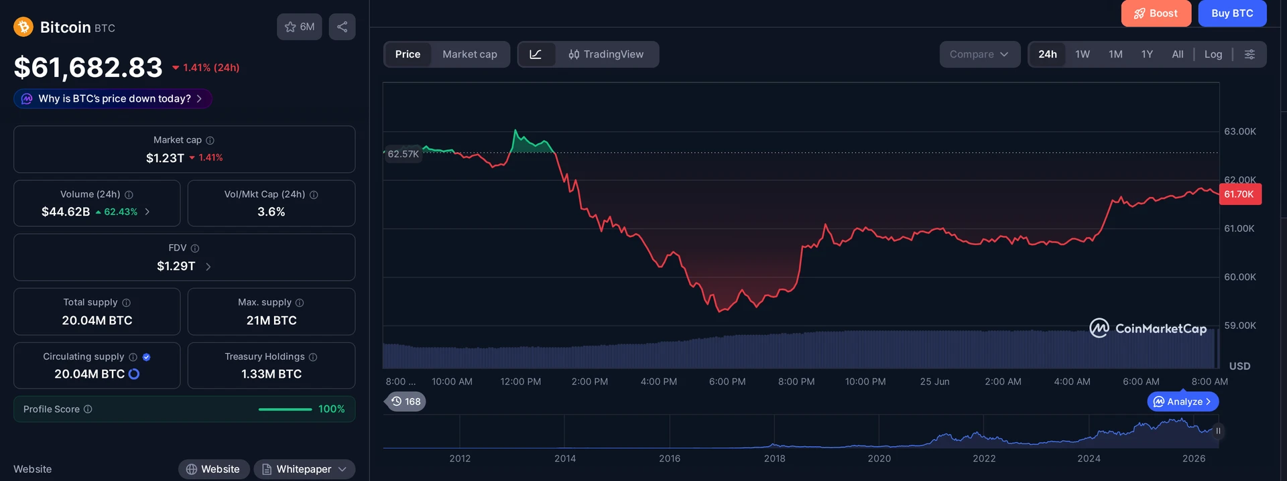Click the verified checkmark beside Circulating supply
Viewport: 1287px width, 481px height.
point(146,357)
